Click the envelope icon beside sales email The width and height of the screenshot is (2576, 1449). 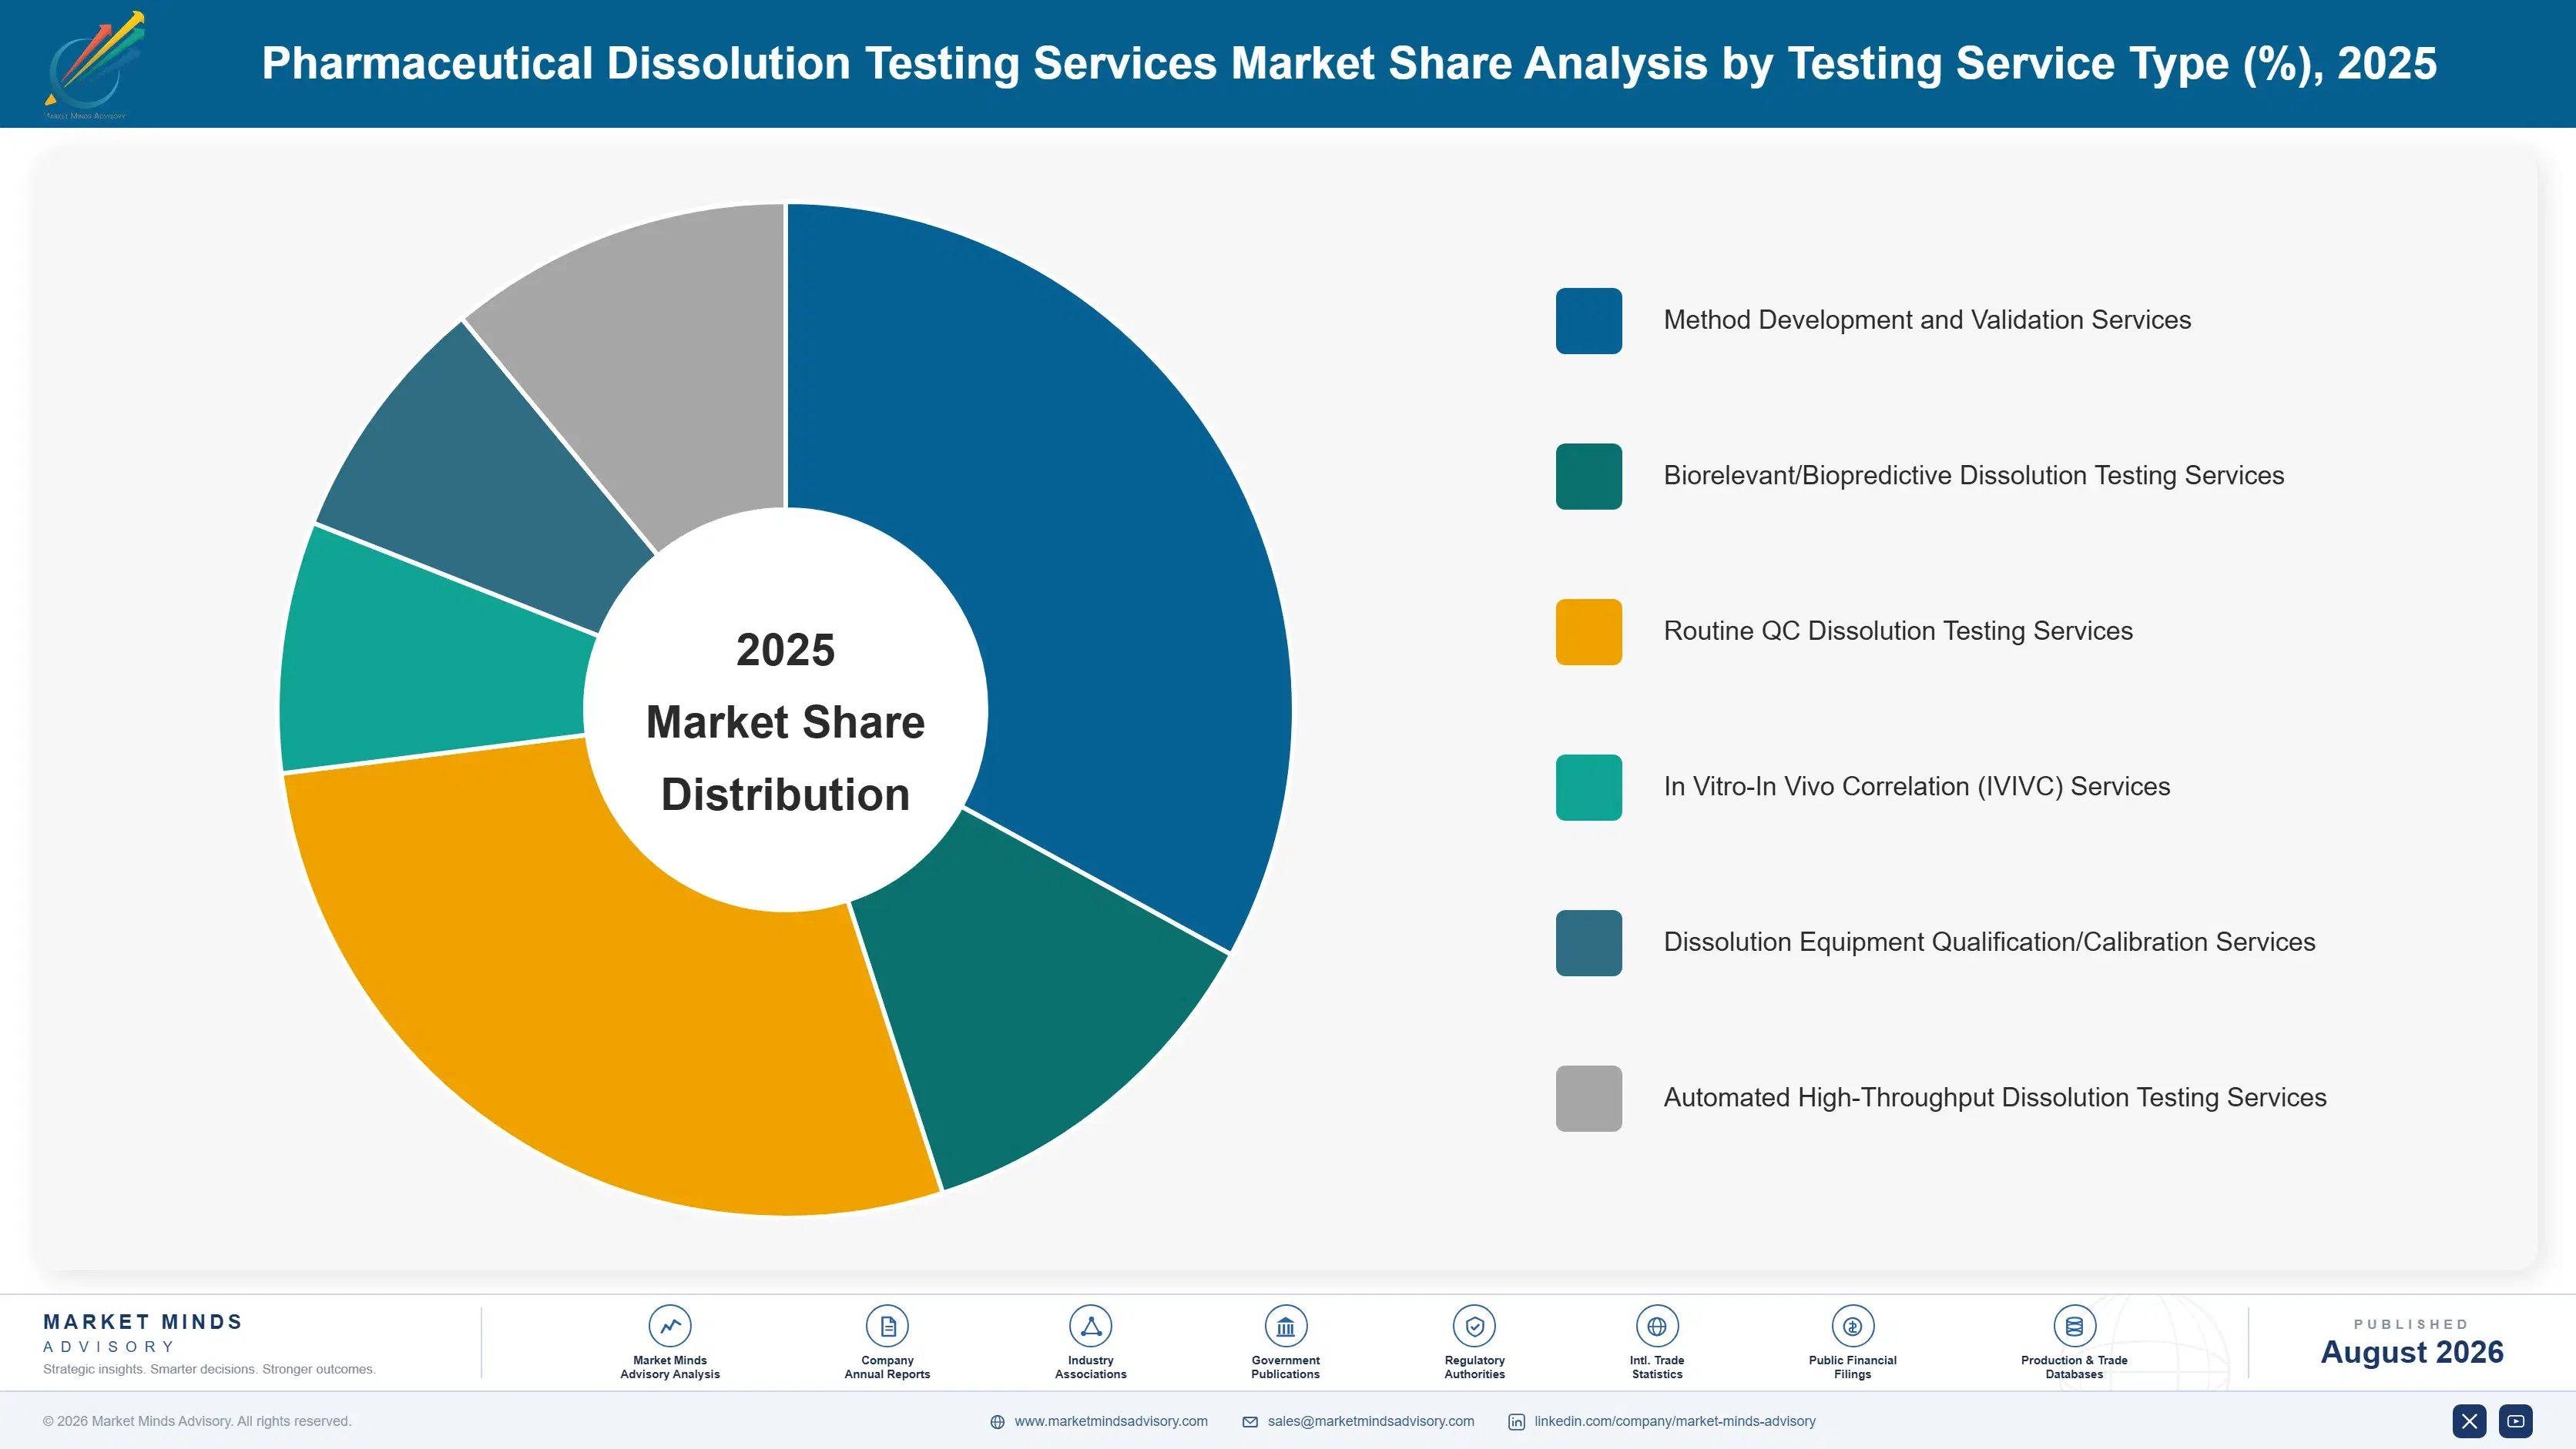[x=1250, y=1422]
